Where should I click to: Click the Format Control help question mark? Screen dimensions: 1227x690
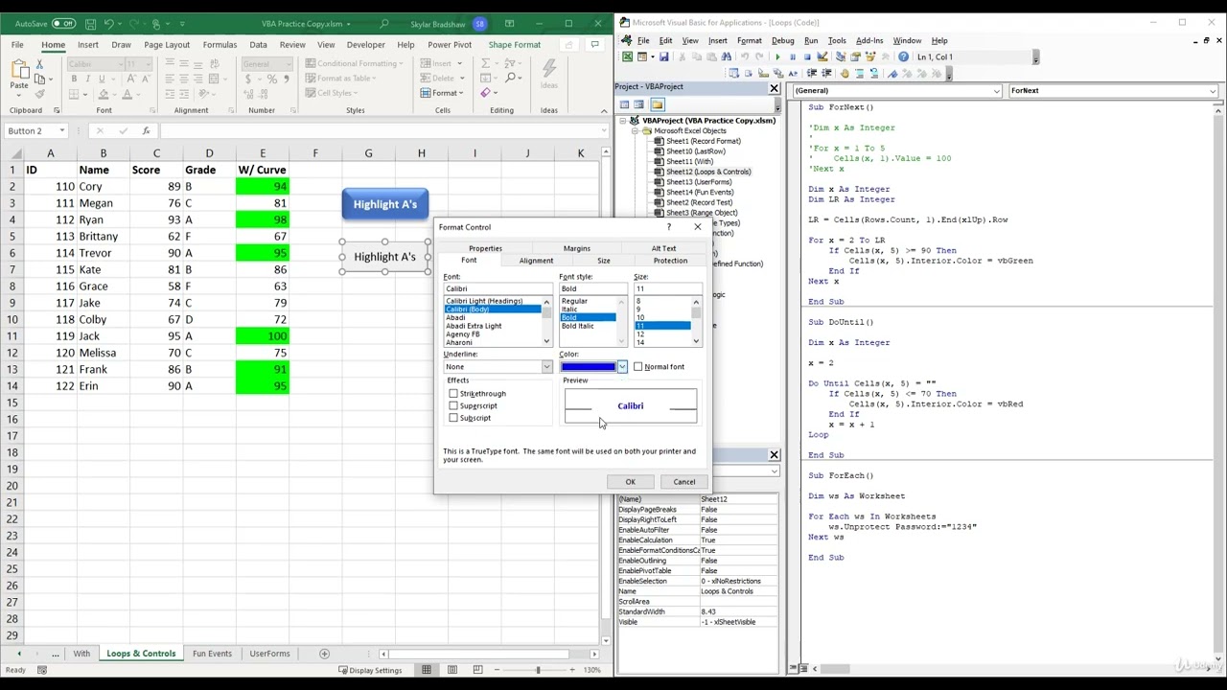[x=668, y=227]
